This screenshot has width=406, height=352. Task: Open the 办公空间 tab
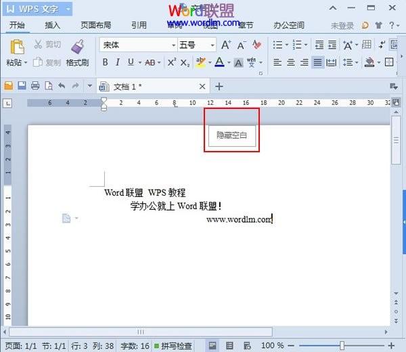[x=289, y=25]
